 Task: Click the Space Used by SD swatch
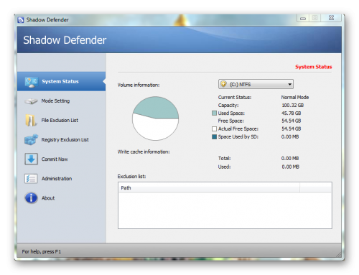(x=214, y=137)
